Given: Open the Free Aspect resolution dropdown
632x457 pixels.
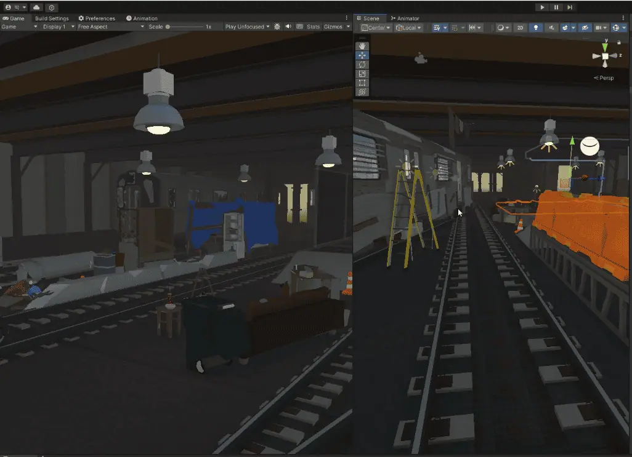Looking at the screenshot, I should click(111, 27).
